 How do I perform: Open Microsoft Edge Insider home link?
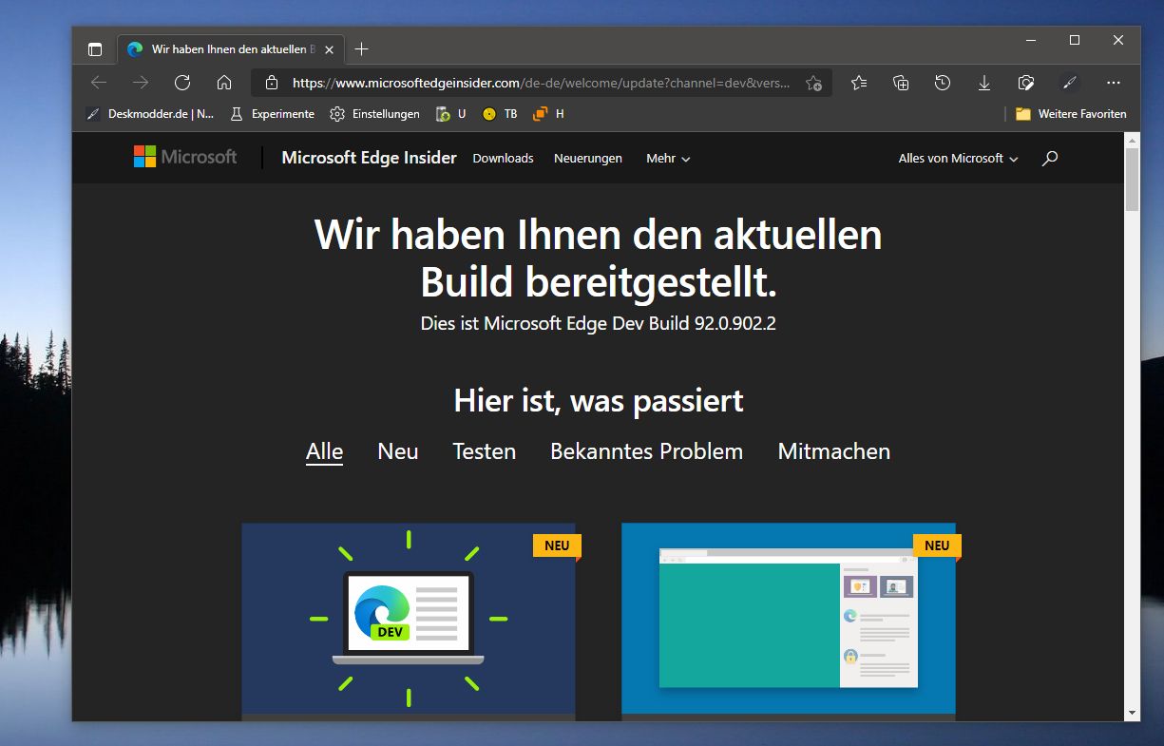click(x=369, y=158)
